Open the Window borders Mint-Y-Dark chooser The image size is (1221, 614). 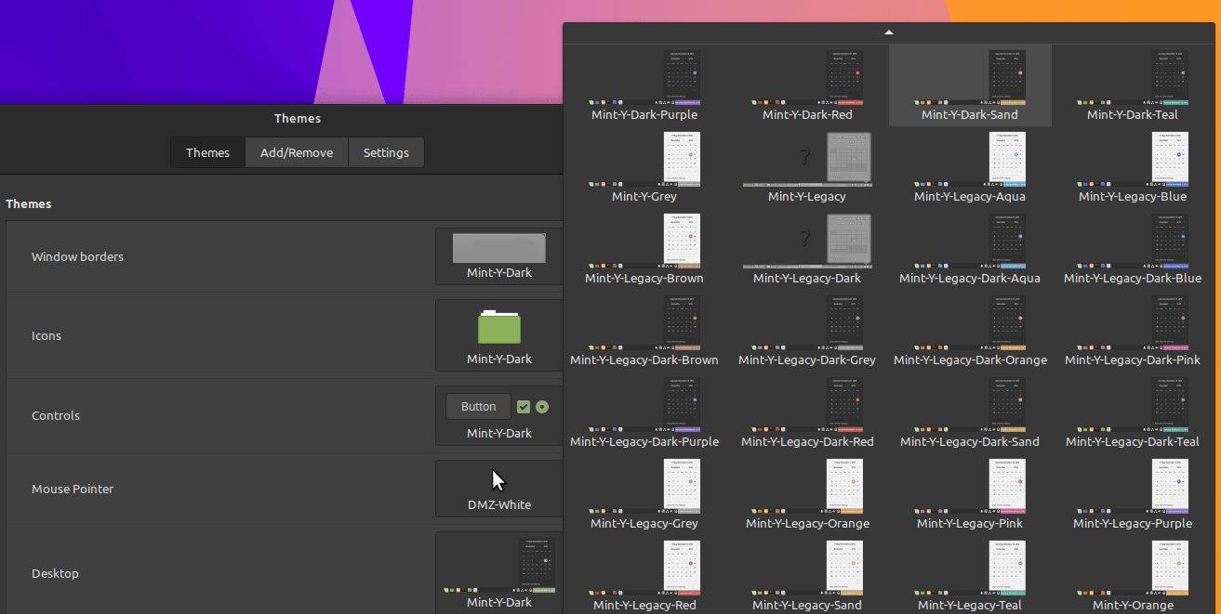(499, 256)
